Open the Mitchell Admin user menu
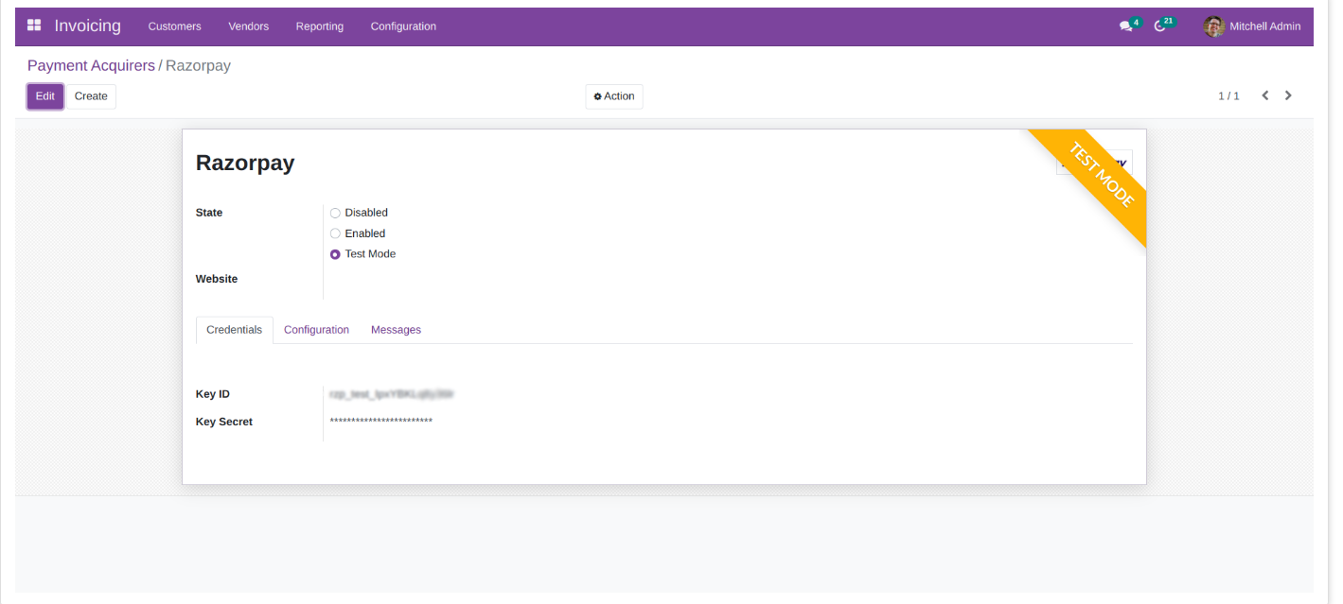This screenshot has width=1343, height=604. (x=1252, y=26)
